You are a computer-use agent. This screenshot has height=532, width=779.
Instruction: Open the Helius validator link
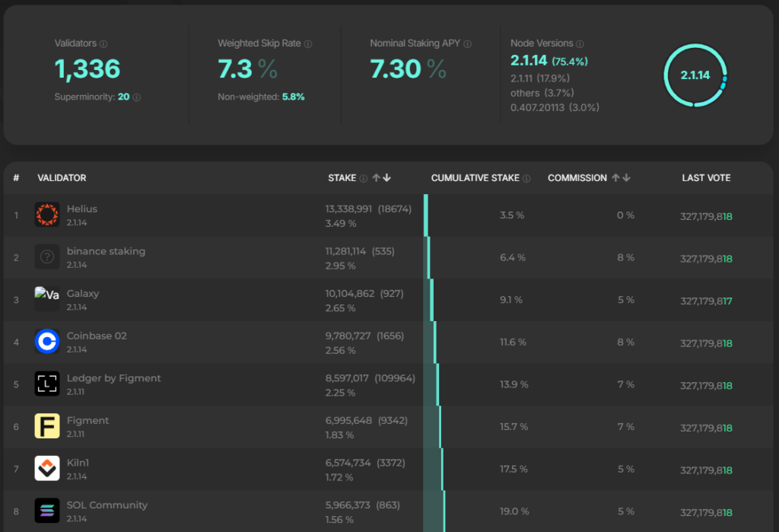(x=82, y=209)
